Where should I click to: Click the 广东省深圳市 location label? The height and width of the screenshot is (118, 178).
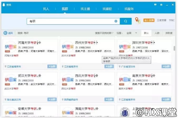pos(128,67)
